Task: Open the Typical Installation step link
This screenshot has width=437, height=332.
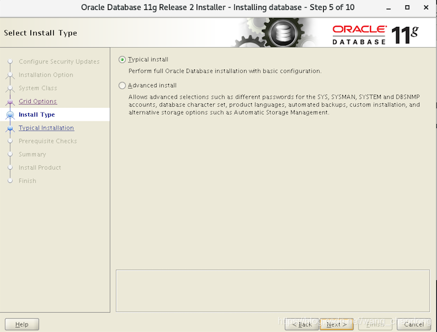Action: [46, 128]
